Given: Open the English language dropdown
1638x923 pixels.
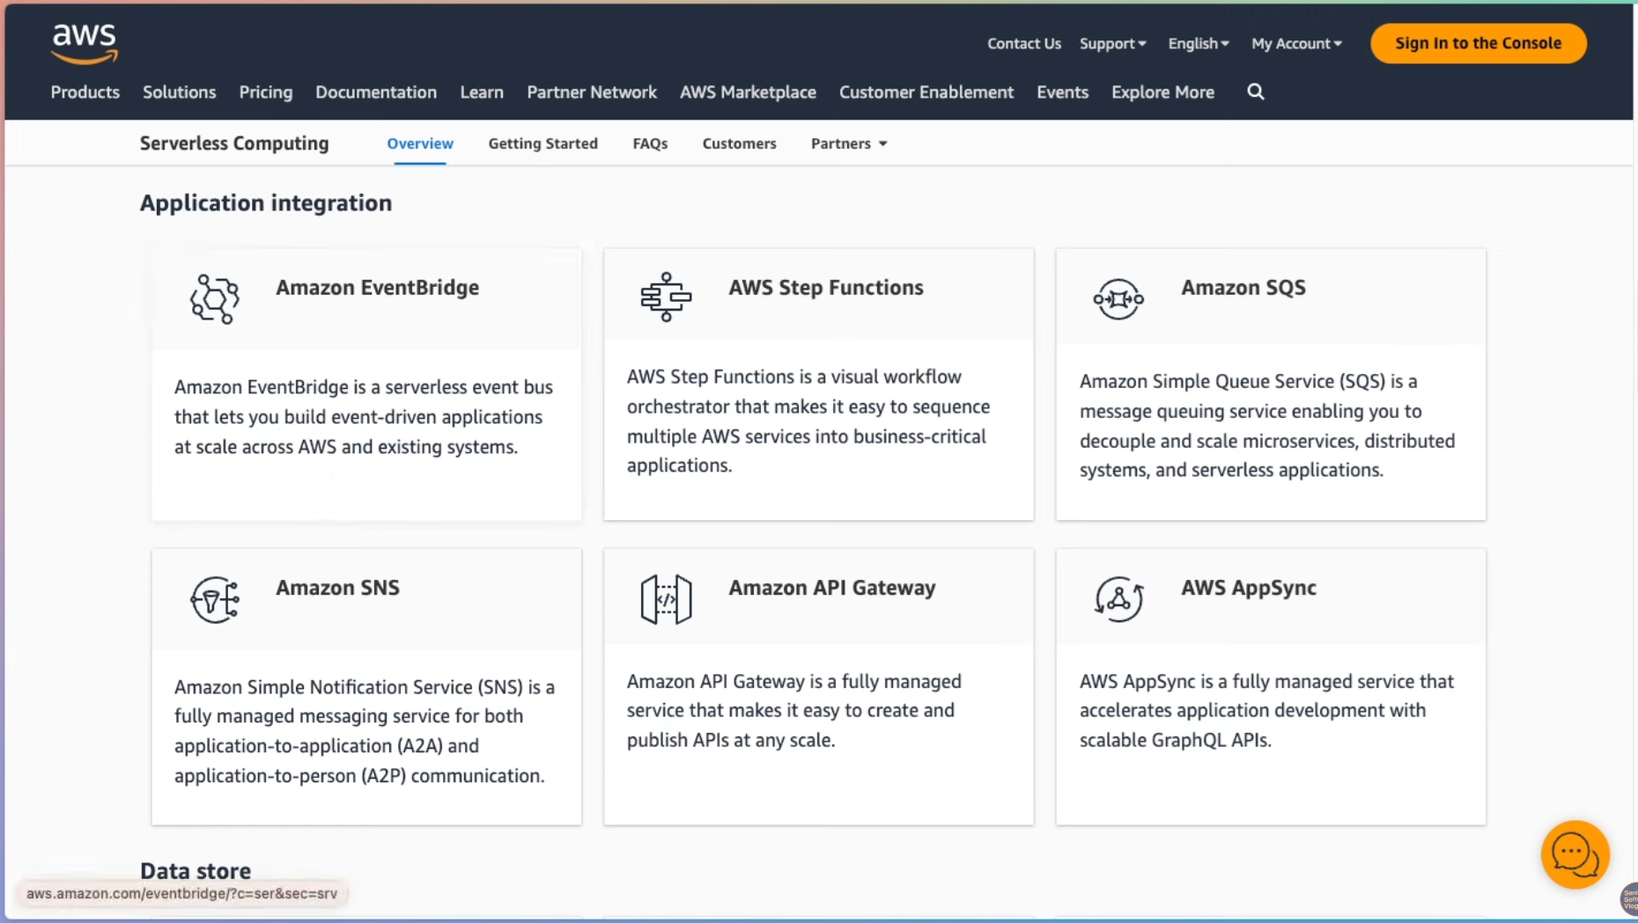Looking at the screenshot, I should (1198, 43).
